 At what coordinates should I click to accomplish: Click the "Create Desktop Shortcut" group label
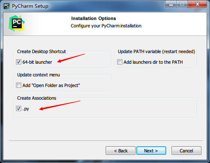click(41, 51)
